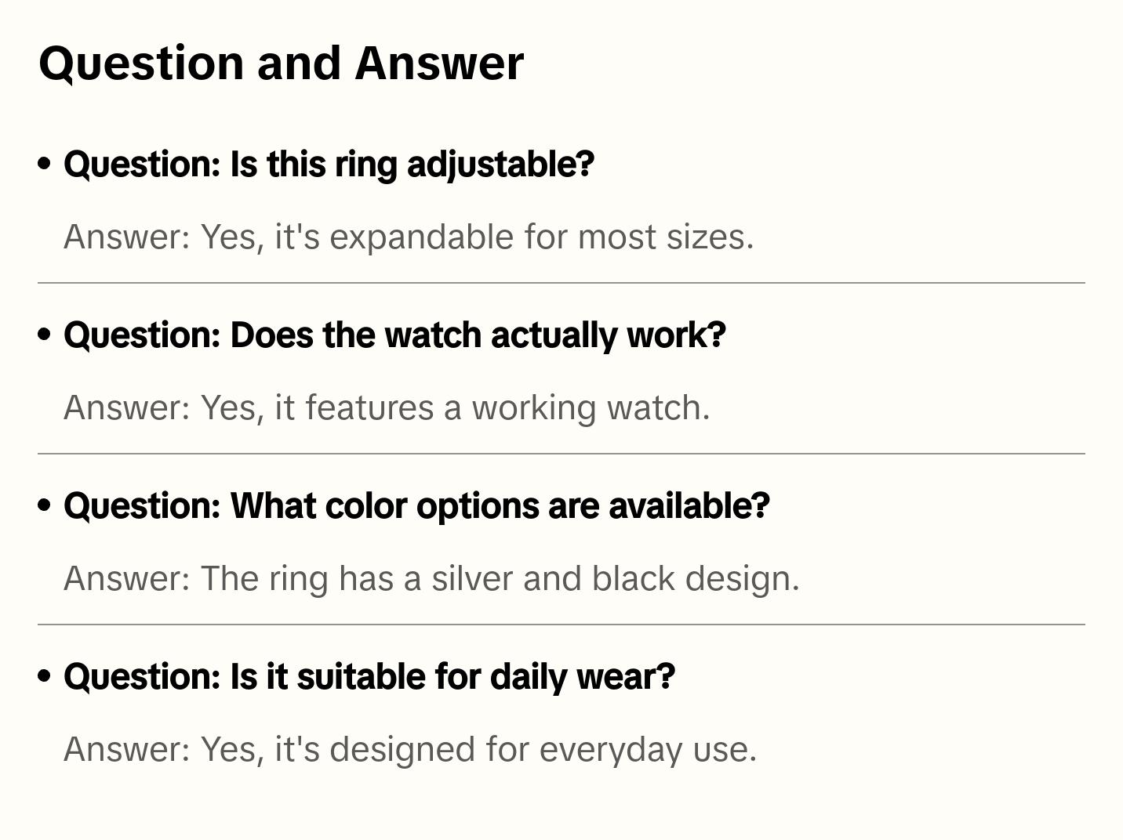
Task: Click the bullet beside the color options question
Action: click(45, 505)
